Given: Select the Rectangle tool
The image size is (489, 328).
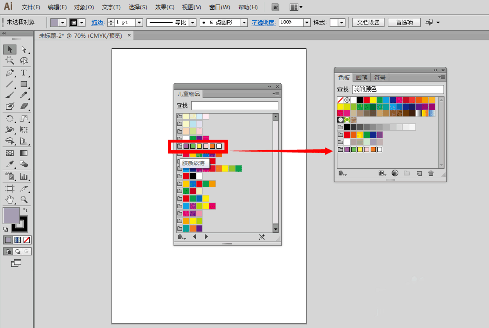Looking at the screenshot, I should point(23,84).
